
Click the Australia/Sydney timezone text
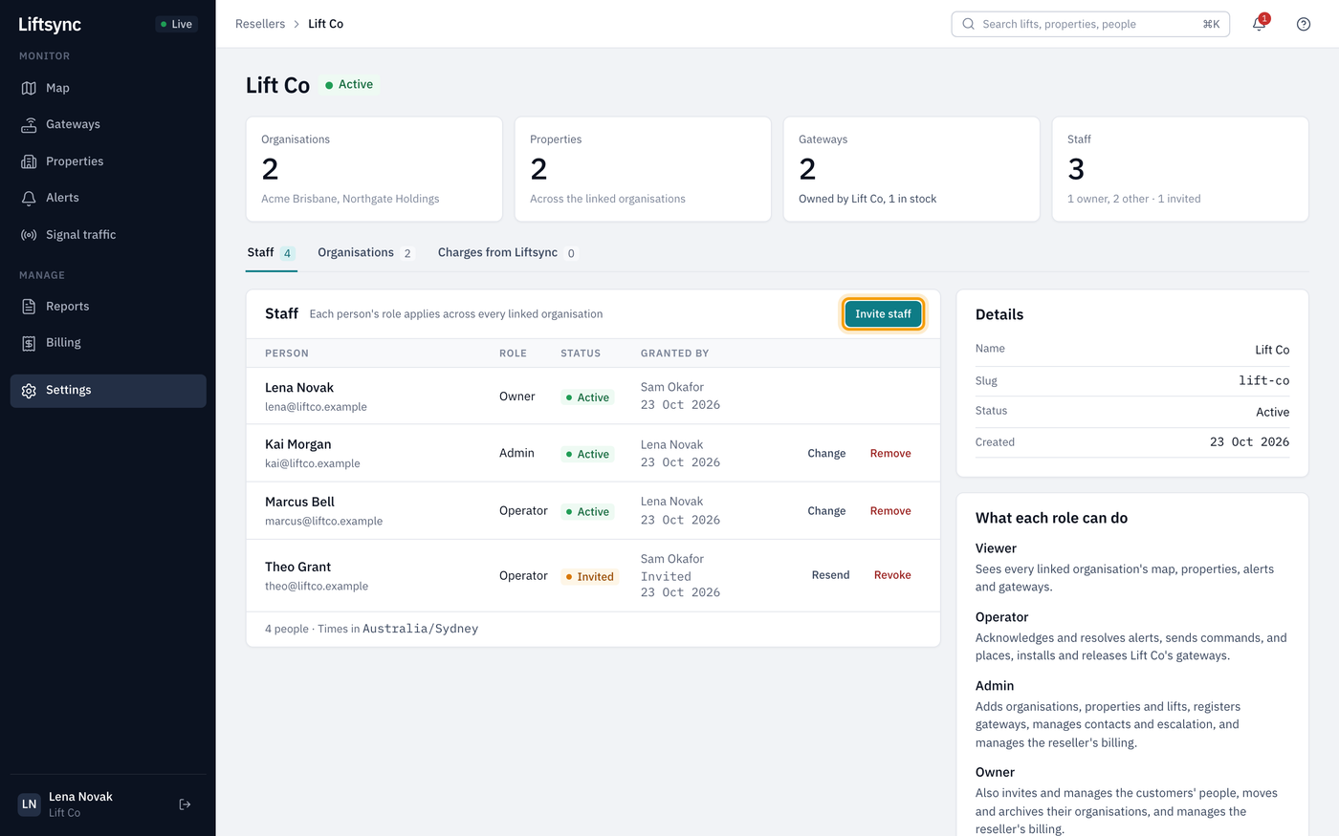point(420,629)
